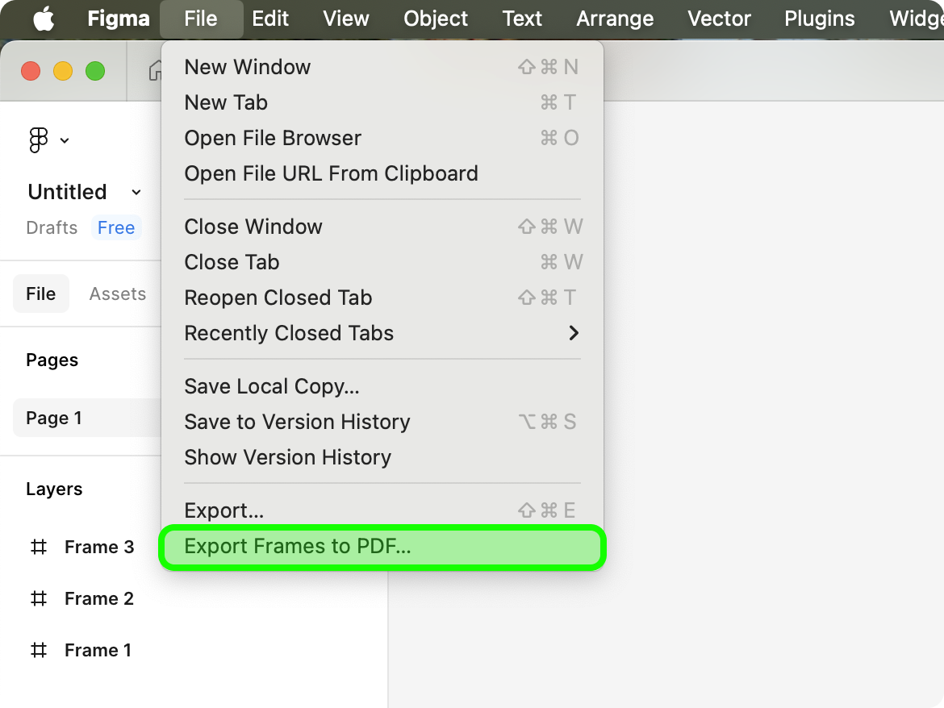Click the Drafts location link
The height and width of the screenshot is (708, 944).
pyautogui.click(x=52, y=228)
